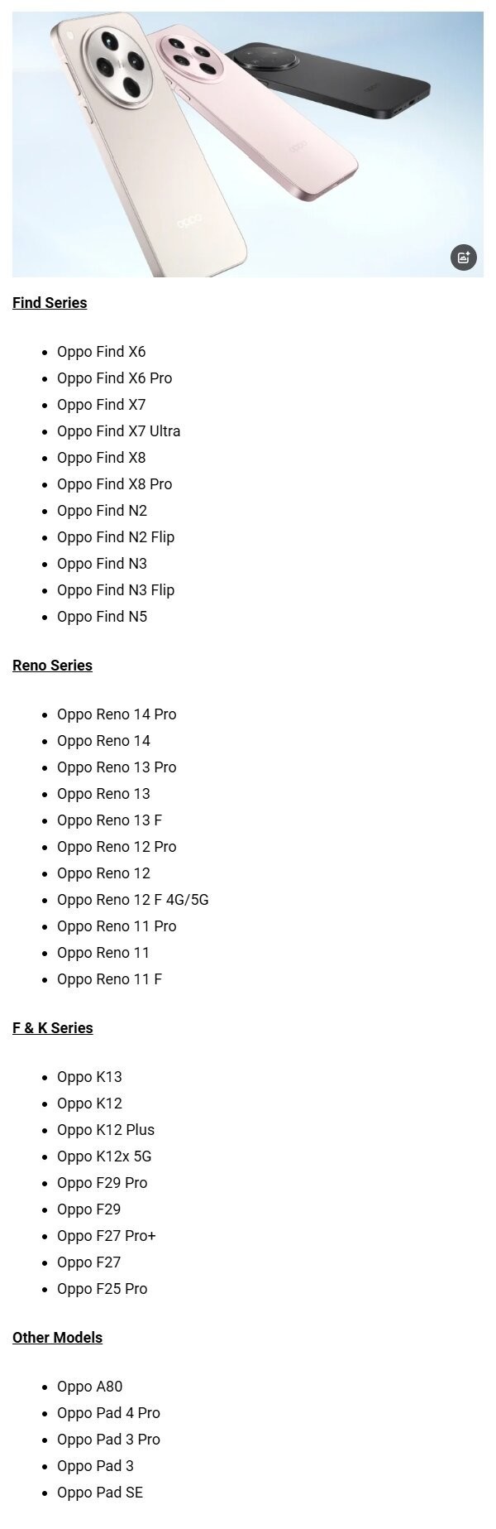Click the image gallery icon on photo
The height and width of the screenshot is (1529, 496).
click(463, 257)
